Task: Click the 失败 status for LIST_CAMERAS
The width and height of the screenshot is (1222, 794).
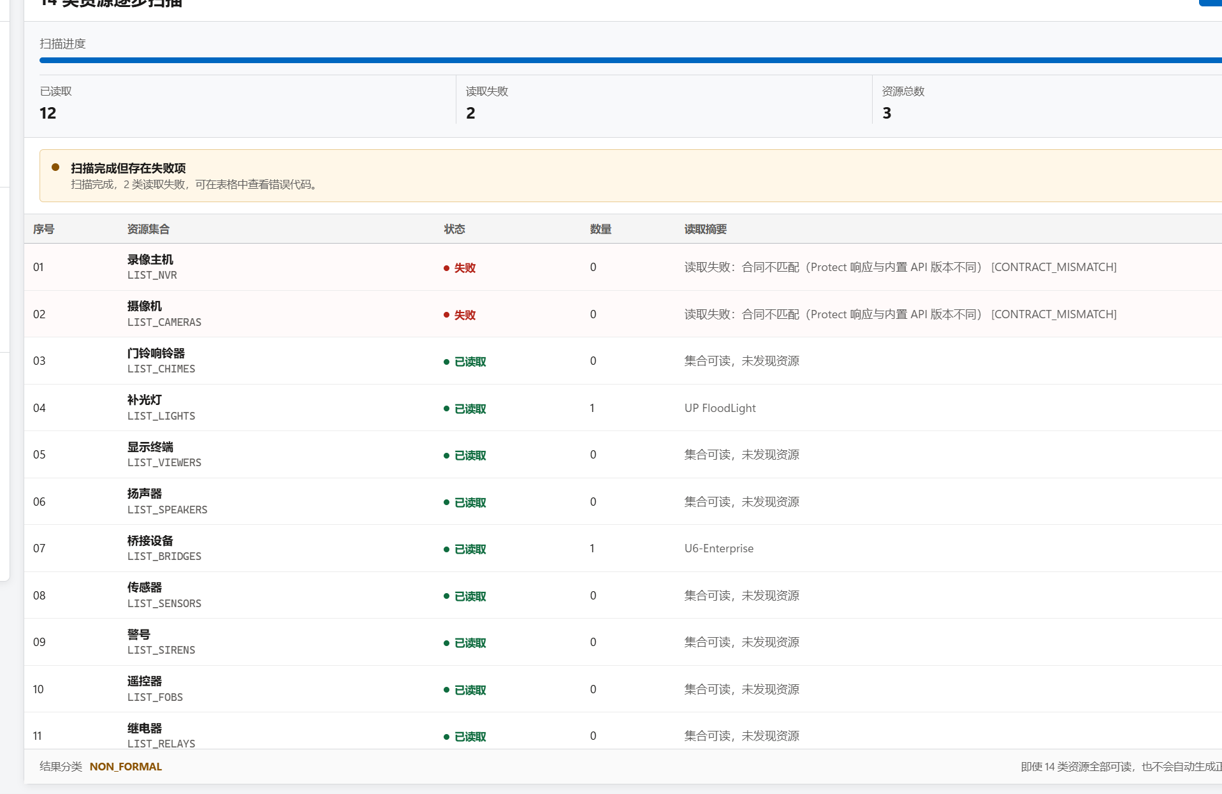Action: [x=460, y=315]
